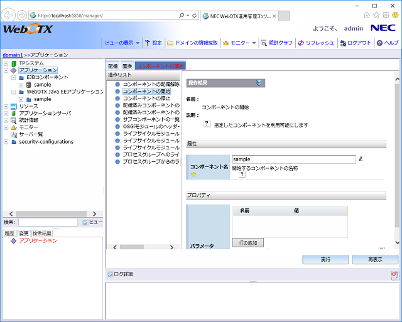
Task: Toggle the ログ詳細 checkbox
Action: tap(110, 274)
